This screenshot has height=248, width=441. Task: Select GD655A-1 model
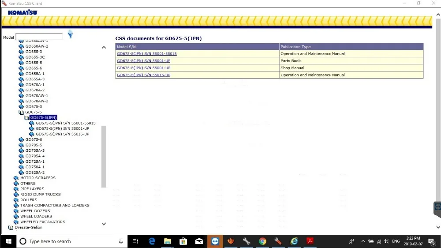pos(35,73)
